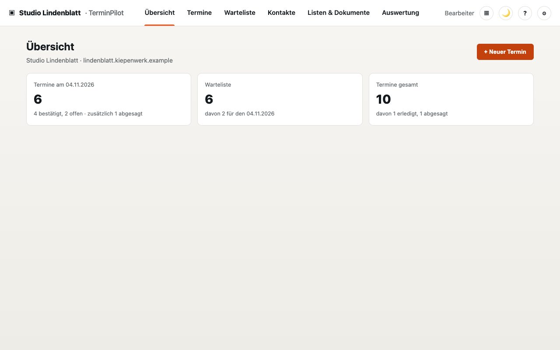560x350 pixels.
Task: Create an appointment with + Neuer Termin
Action: 505,52
